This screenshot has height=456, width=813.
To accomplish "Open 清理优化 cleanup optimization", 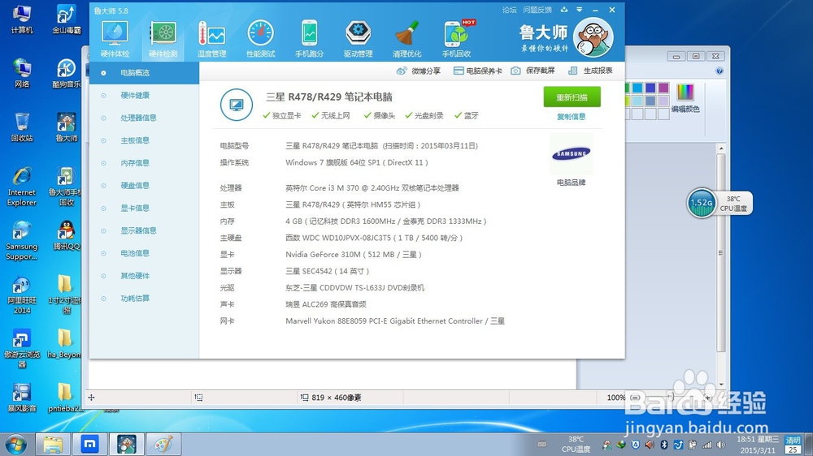I will (406, 39).
